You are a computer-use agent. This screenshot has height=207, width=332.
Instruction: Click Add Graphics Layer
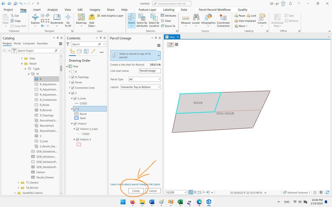tap(110, 16)
